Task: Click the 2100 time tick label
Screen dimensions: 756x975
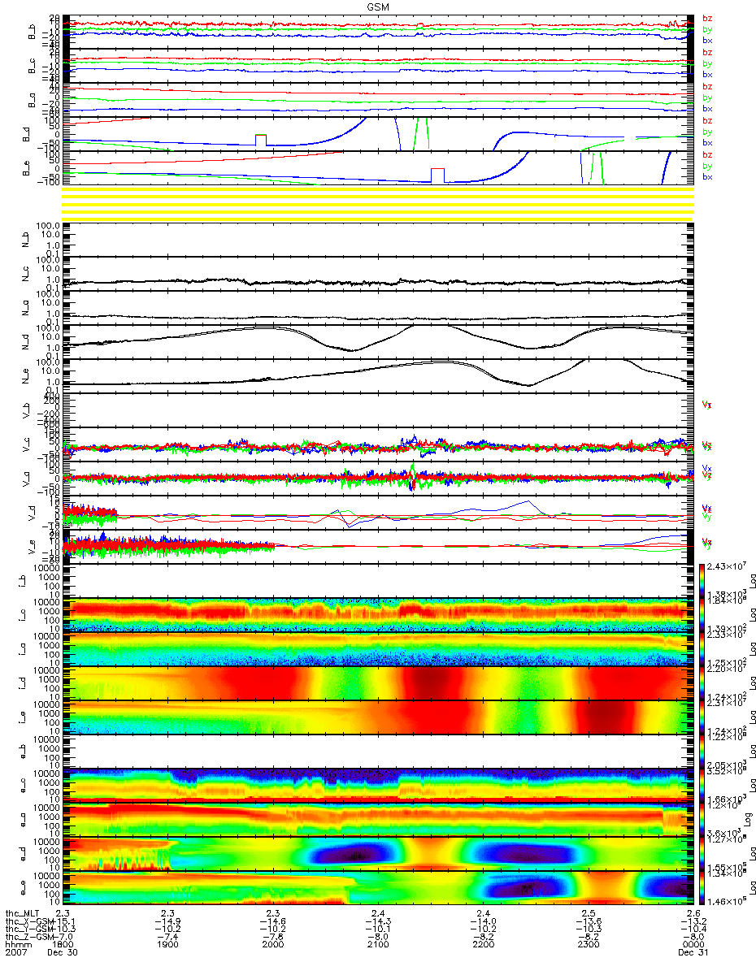Action: point(377,944)
